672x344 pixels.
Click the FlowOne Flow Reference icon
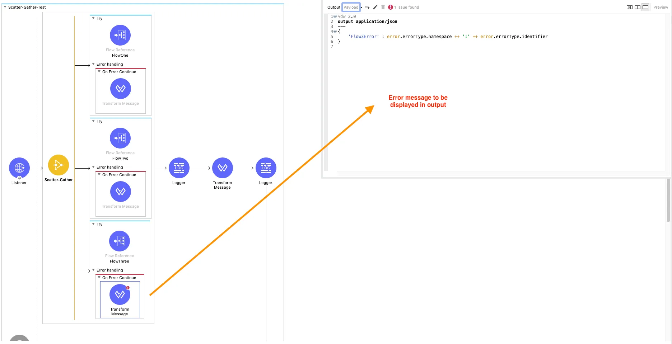click(x=120, y=35)
